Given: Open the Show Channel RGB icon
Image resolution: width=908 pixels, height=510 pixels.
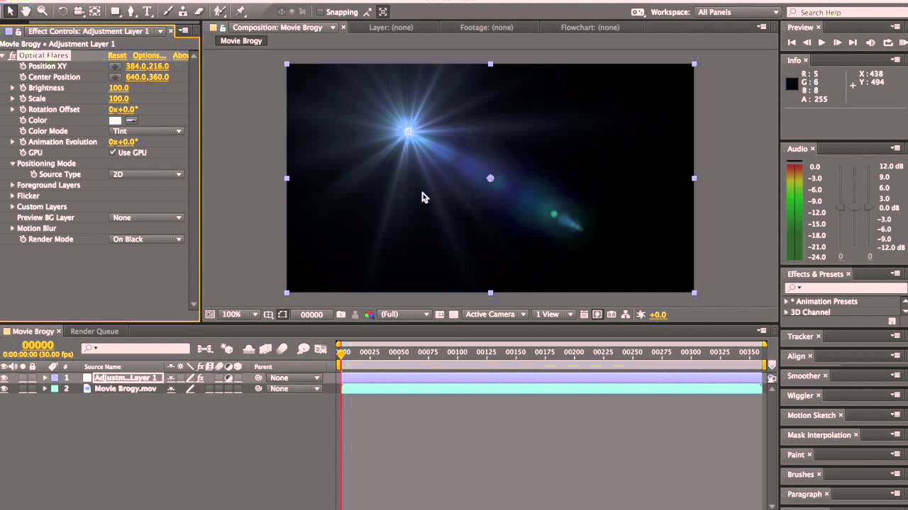Looking at the screenshot, I should (369, 314).
